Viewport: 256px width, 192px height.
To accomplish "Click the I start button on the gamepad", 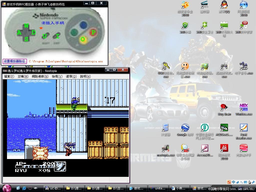I will [57, 36].
